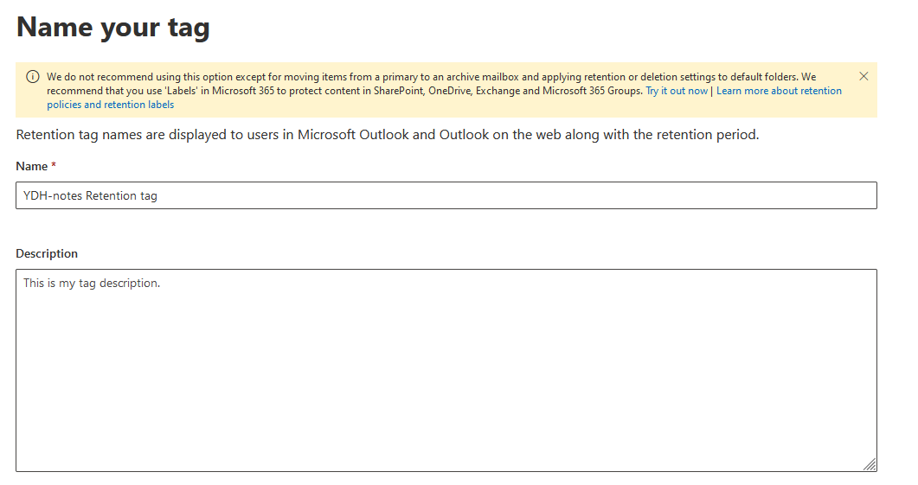Click the 'Name your tag' heading

click(x=113, y=28)
